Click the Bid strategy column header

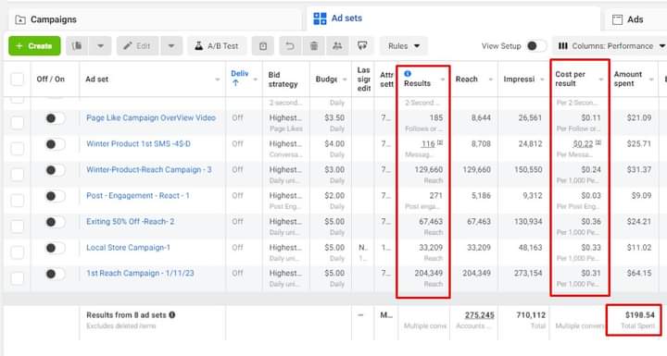coord(283,80)
